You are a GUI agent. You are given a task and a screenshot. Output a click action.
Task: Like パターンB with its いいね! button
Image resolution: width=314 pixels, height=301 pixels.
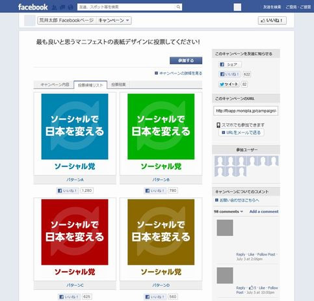(155, 190)
